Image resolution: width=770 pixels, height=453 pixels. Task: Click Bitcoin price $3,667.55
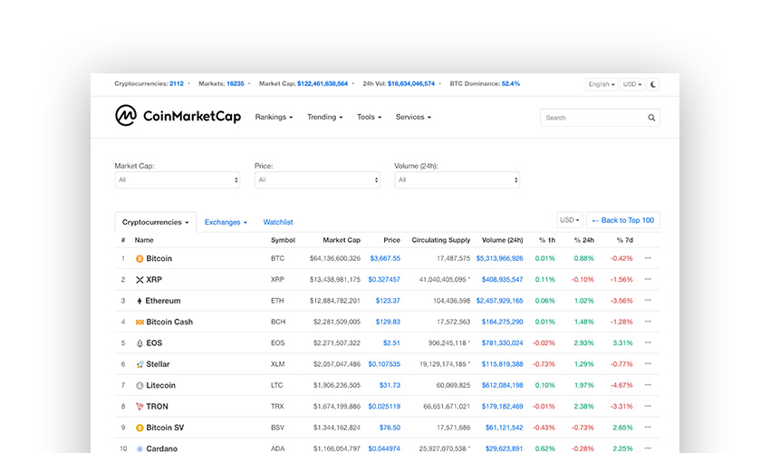[x=385, y=258]
